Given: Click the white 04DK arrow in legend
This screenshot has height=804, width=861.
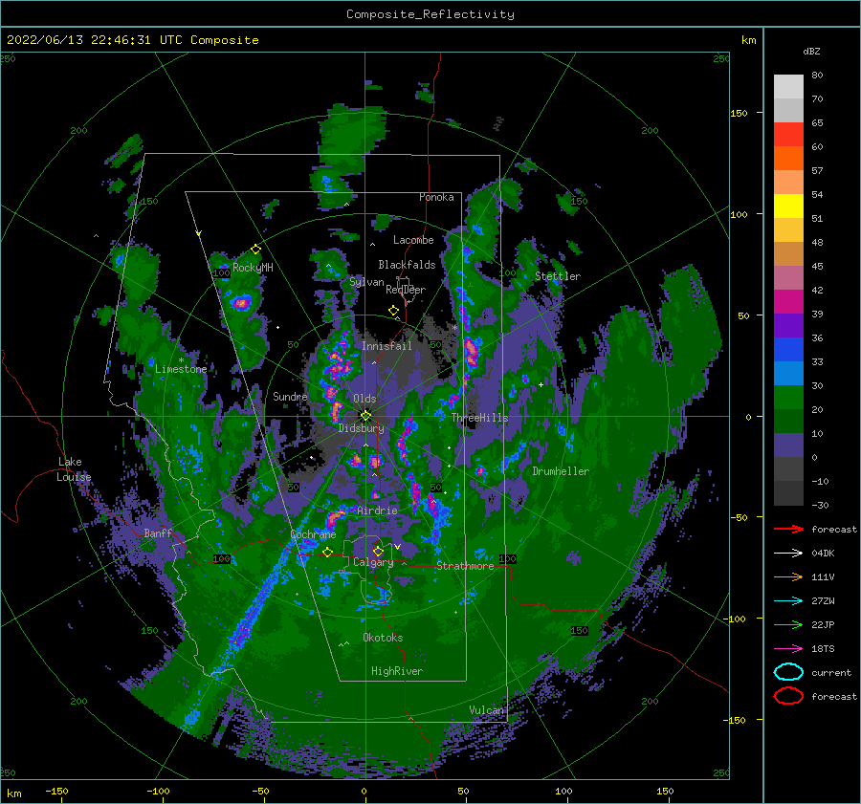Looking at the screenshot, I should [788, 553].
